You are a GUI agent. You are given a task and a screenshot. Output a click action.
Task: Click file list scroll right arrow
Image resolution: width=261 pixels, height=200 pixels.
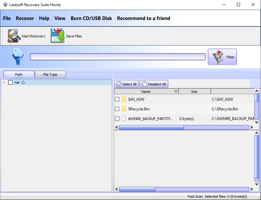tap(252, 127)
